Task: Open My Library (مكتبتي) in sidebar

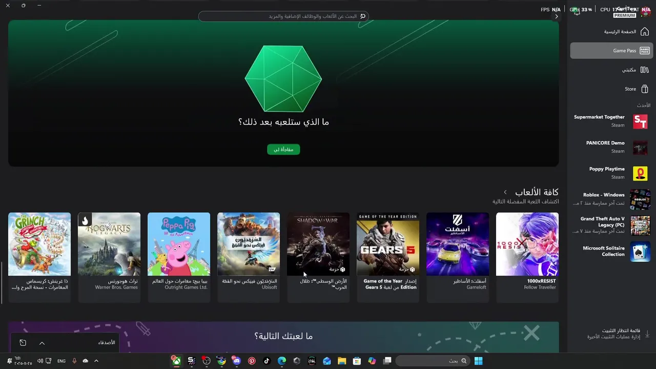Action: (611, 70)
